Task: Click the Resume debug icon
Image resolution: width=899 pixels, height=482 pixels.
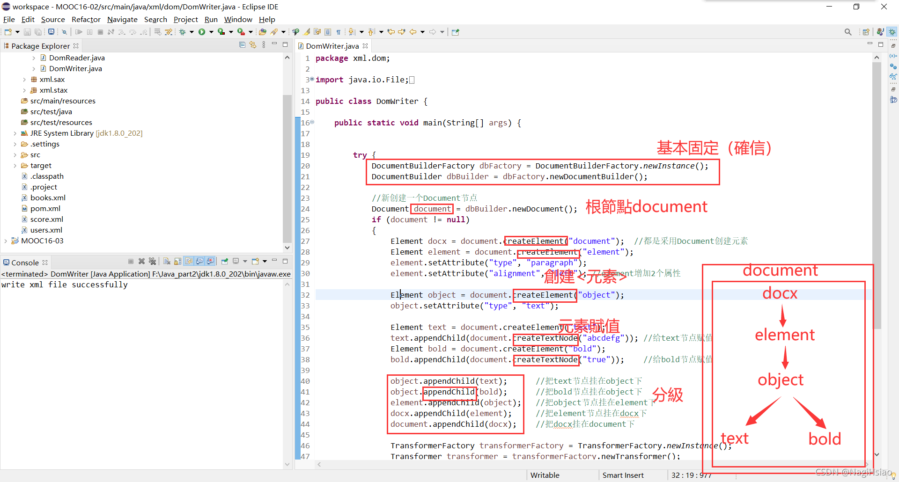Action: [79, 32]
